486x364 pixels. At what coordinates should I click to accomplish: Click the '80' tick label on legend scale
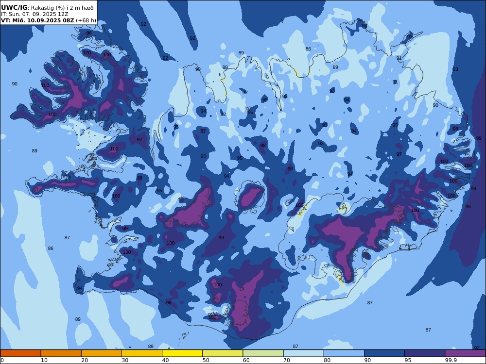coord(327,360)
